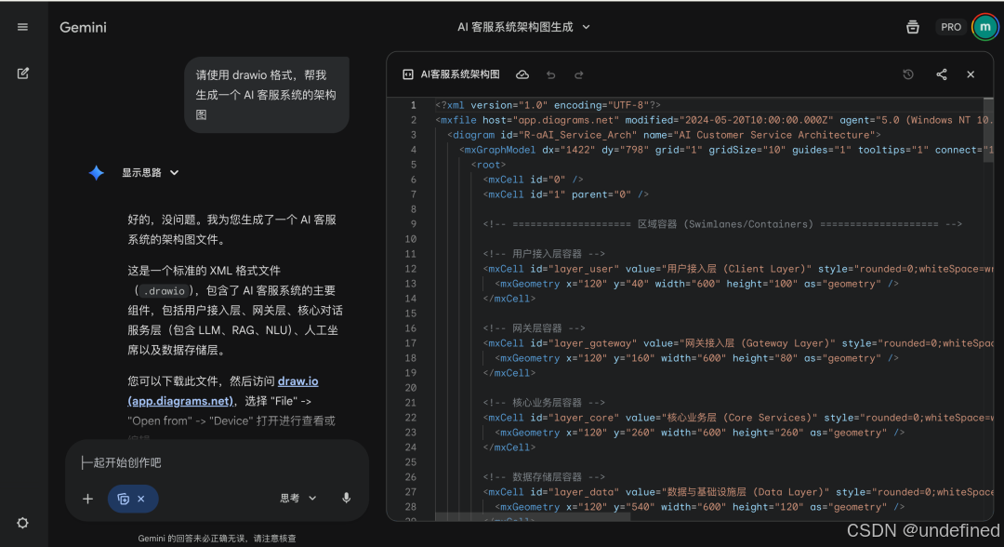This screenshot has width=1004, height=547.
Task: Click line 3 diagram id text
Action: click(x=664, y=135)
